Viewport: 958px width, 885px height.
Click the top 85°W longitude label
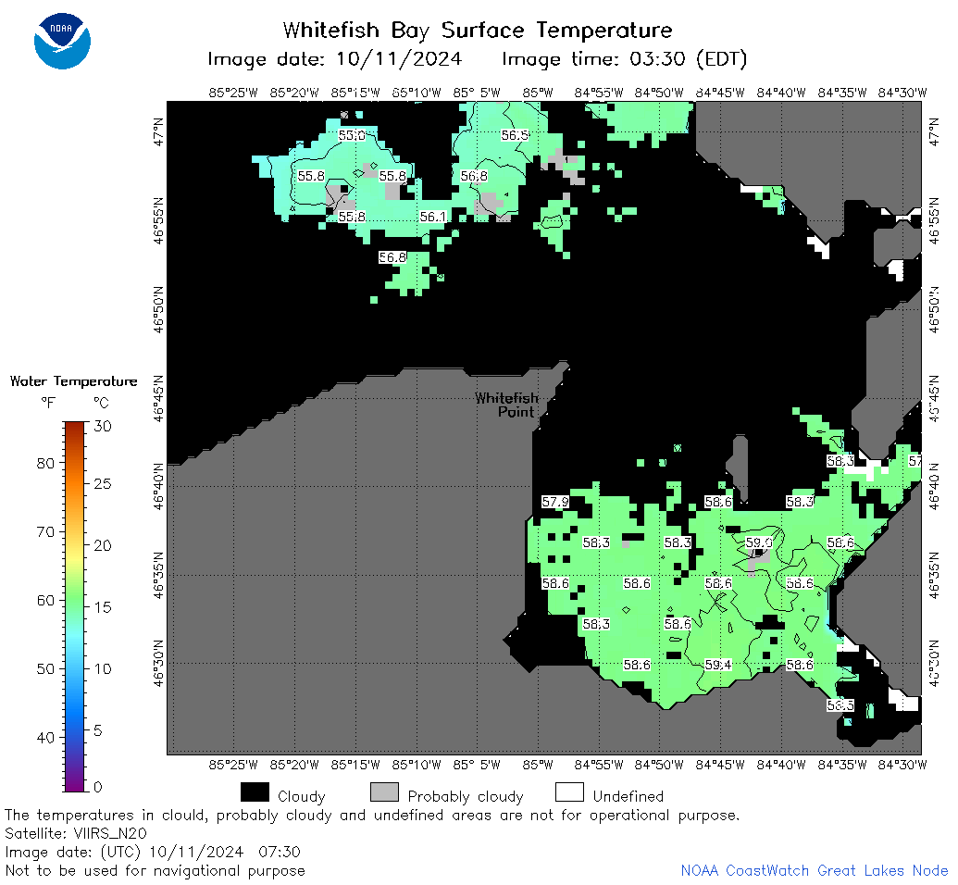(x=538, y=93)
